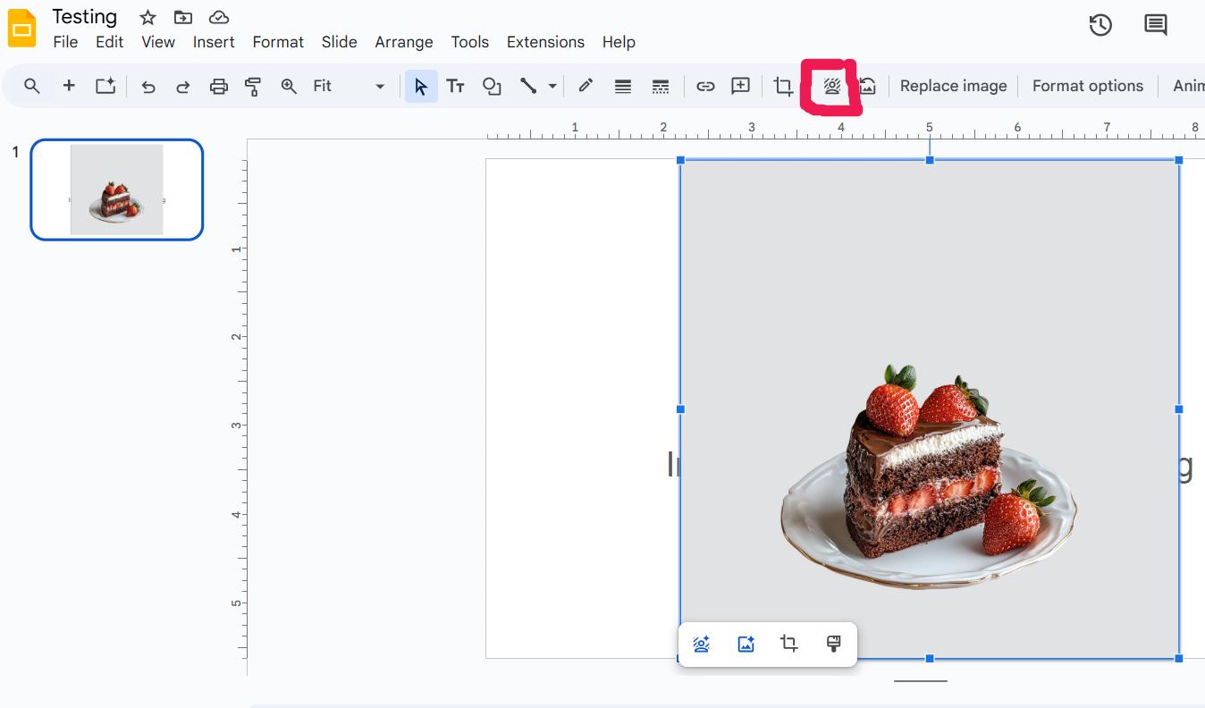The width and height of the screenshot is (1205, 708).
Task: Crop image from the floating toolbar
Action: point(788,644)
